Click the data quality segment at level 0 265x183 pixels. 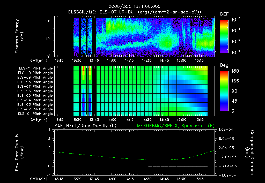(178, 166)
